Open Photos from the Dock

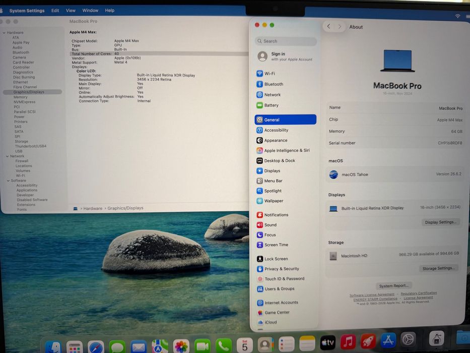coord(181,347)
